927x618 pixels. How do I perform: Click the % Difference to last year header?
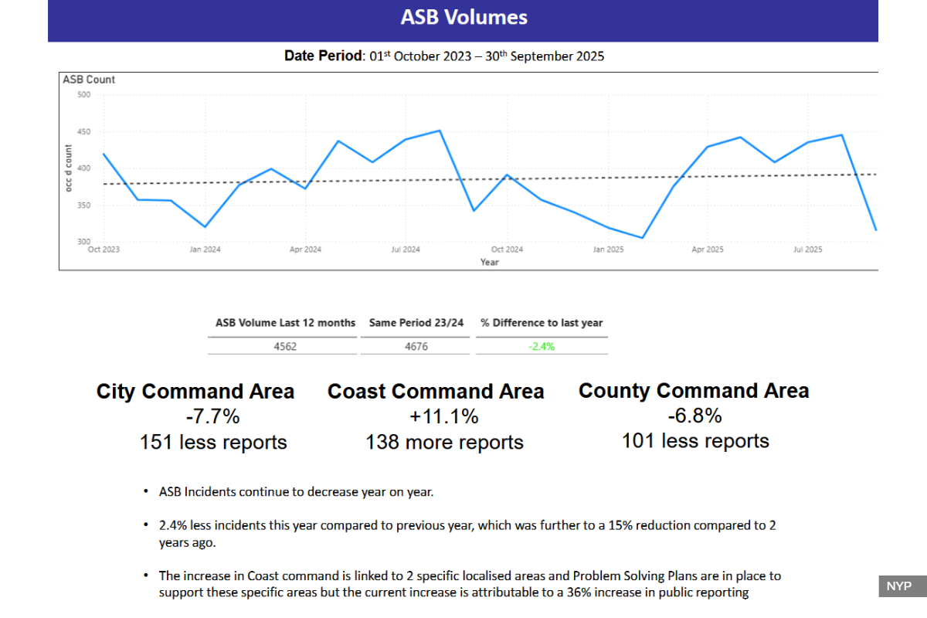click(x=542, y=323)
